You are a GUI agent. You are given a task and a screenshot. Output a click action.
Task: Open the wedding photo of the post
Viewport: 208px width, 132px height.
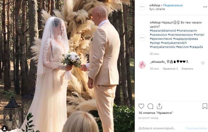click(x=67, y=66)
